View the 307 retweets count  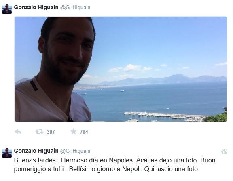[x=51, y=132]
